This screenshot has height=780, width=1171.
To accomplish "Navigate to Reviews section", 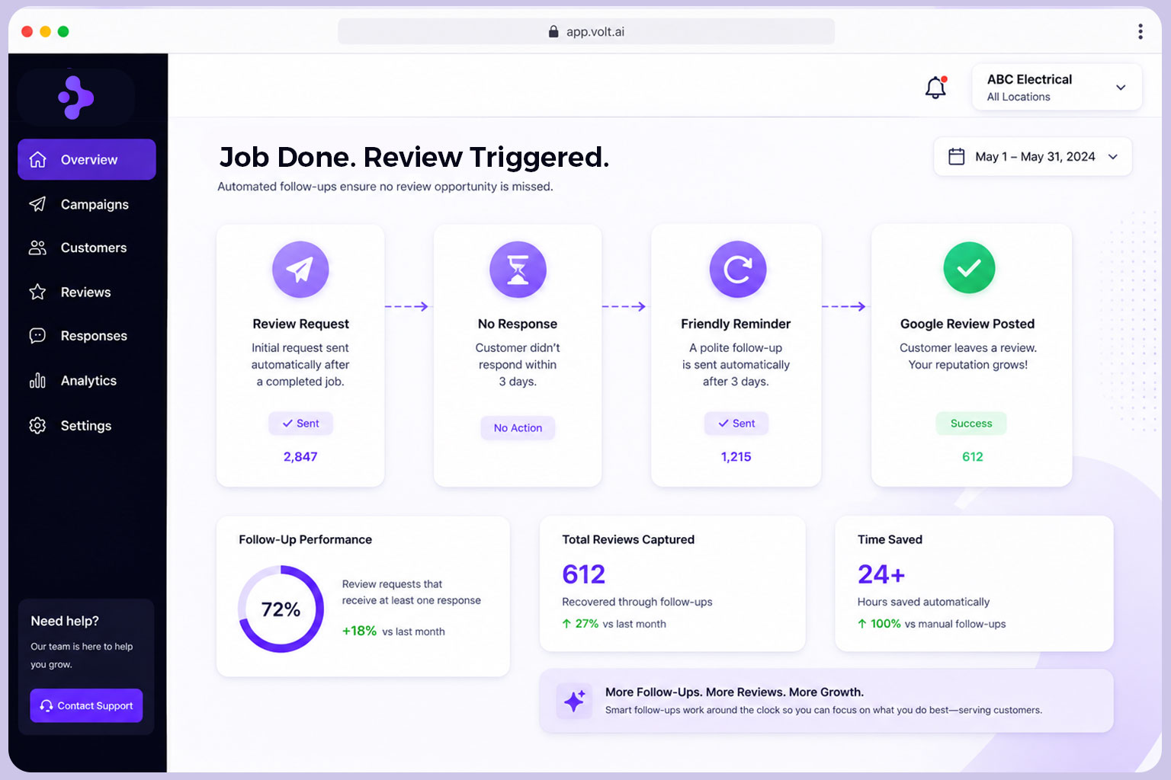I will point(87,292).
